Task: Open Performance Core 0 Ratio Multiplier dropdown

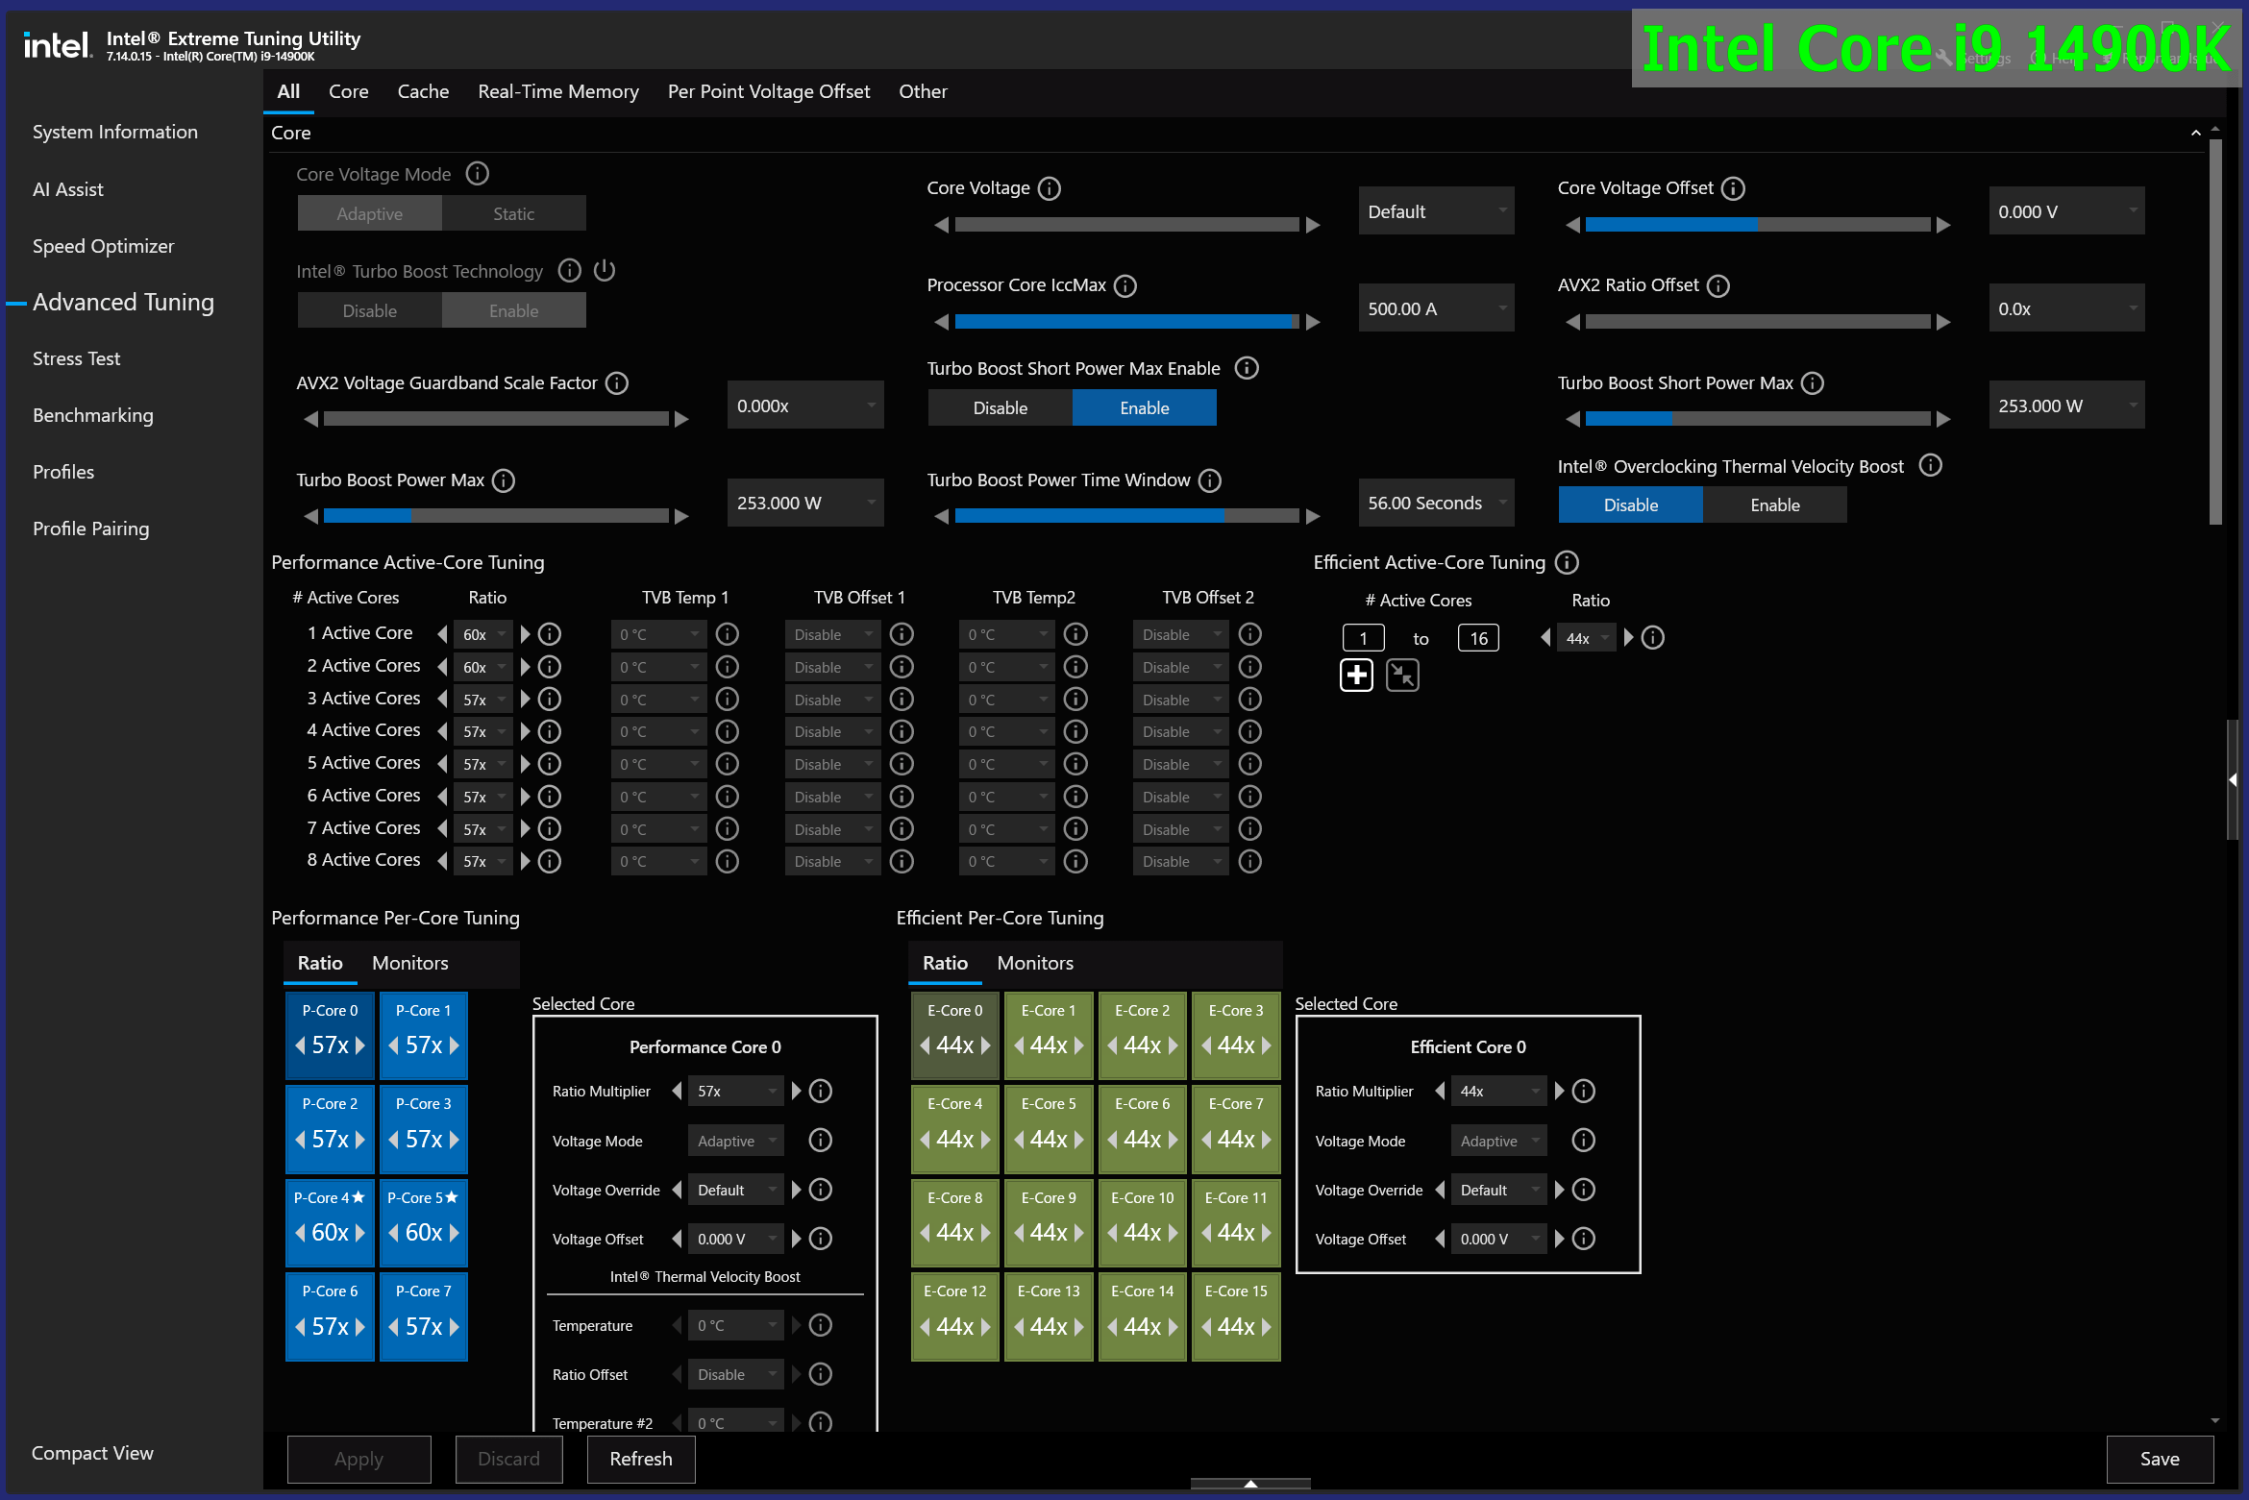Action: [x=736, y=1092]
